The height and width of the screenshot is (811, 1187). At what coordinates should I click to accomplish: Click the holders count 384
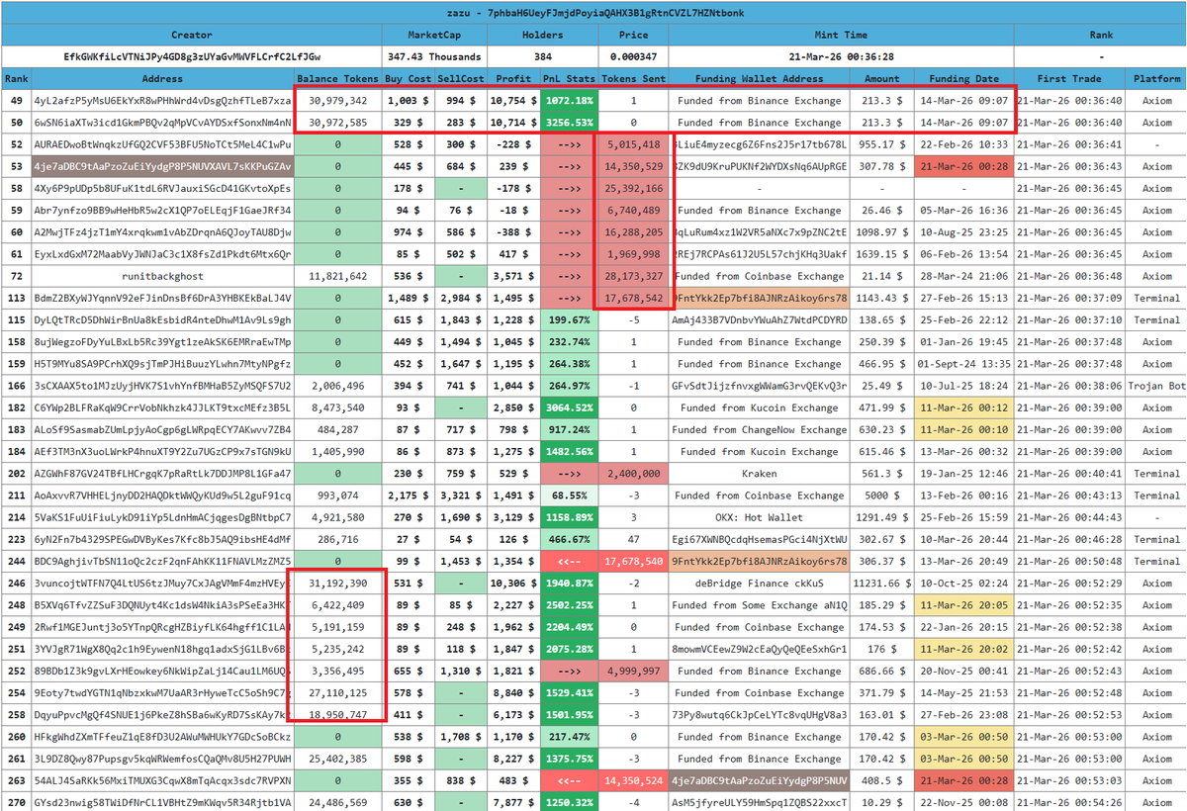(x=543, y=57)
